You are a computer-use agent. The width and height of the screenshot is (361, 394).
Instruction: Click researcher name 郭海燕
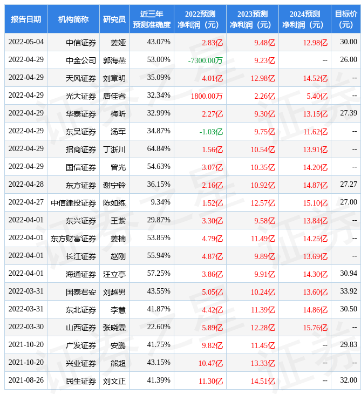click(x=114, y=60)
